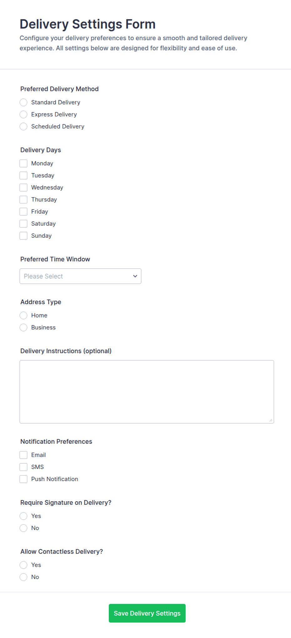Screen dimensions: 291x638
Task: Pick the Scheduled Delivery option
Action: (23, 126)
